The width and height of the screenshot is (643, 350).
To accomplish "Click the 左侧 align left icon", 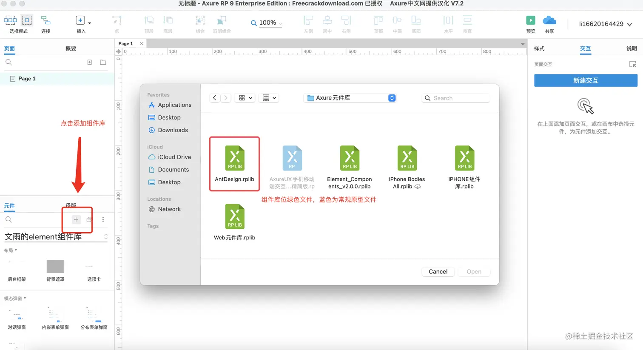I will [x=308, y=20].
